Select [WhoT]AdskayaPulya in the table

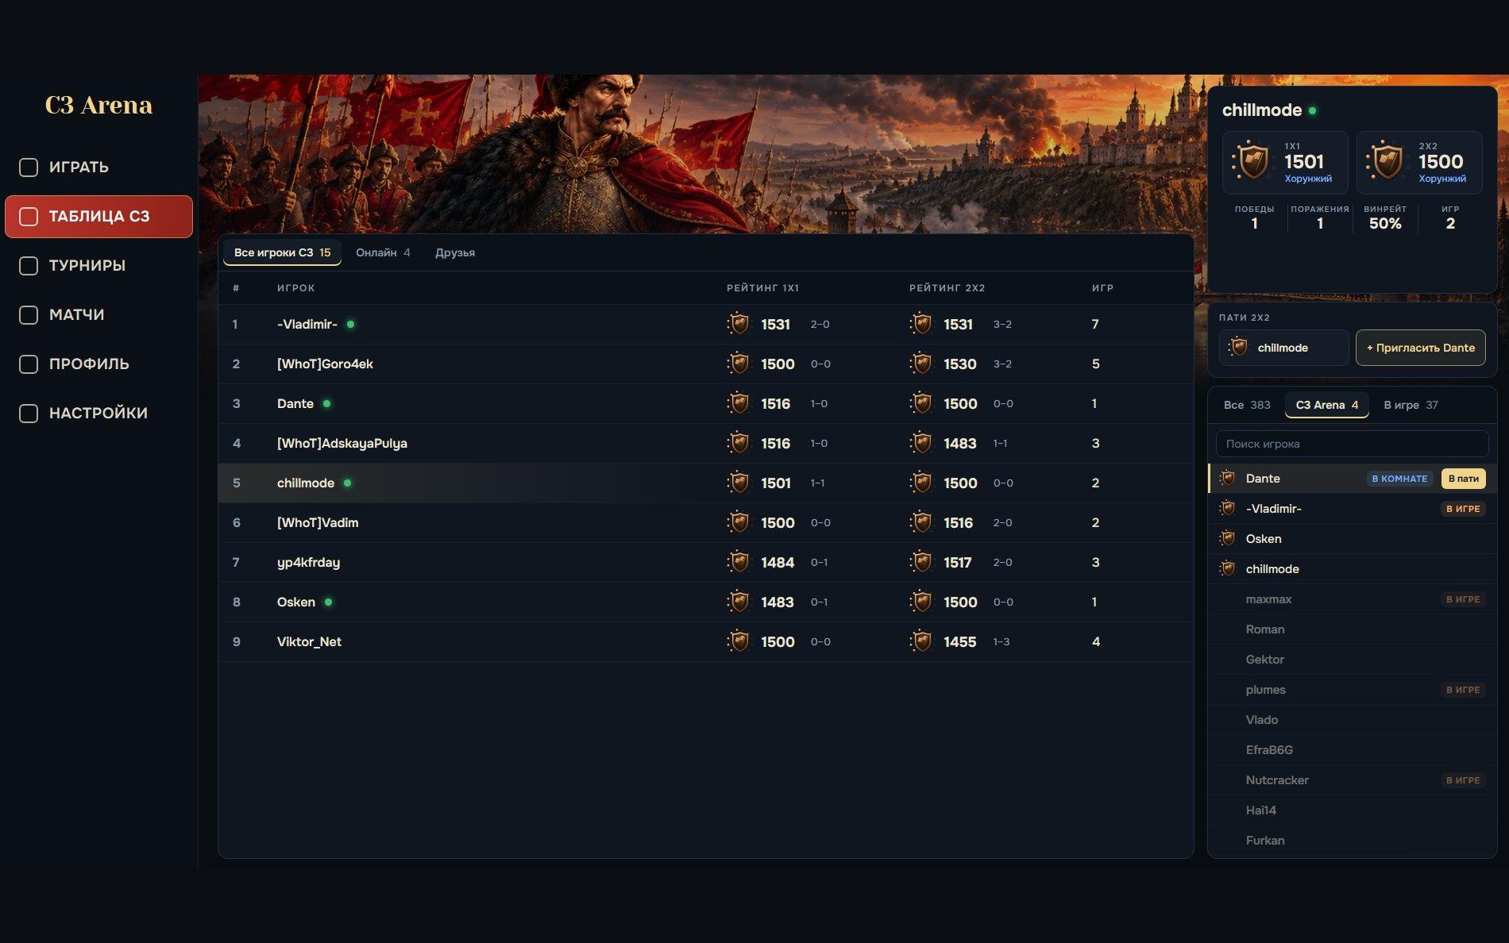point(705,443)
